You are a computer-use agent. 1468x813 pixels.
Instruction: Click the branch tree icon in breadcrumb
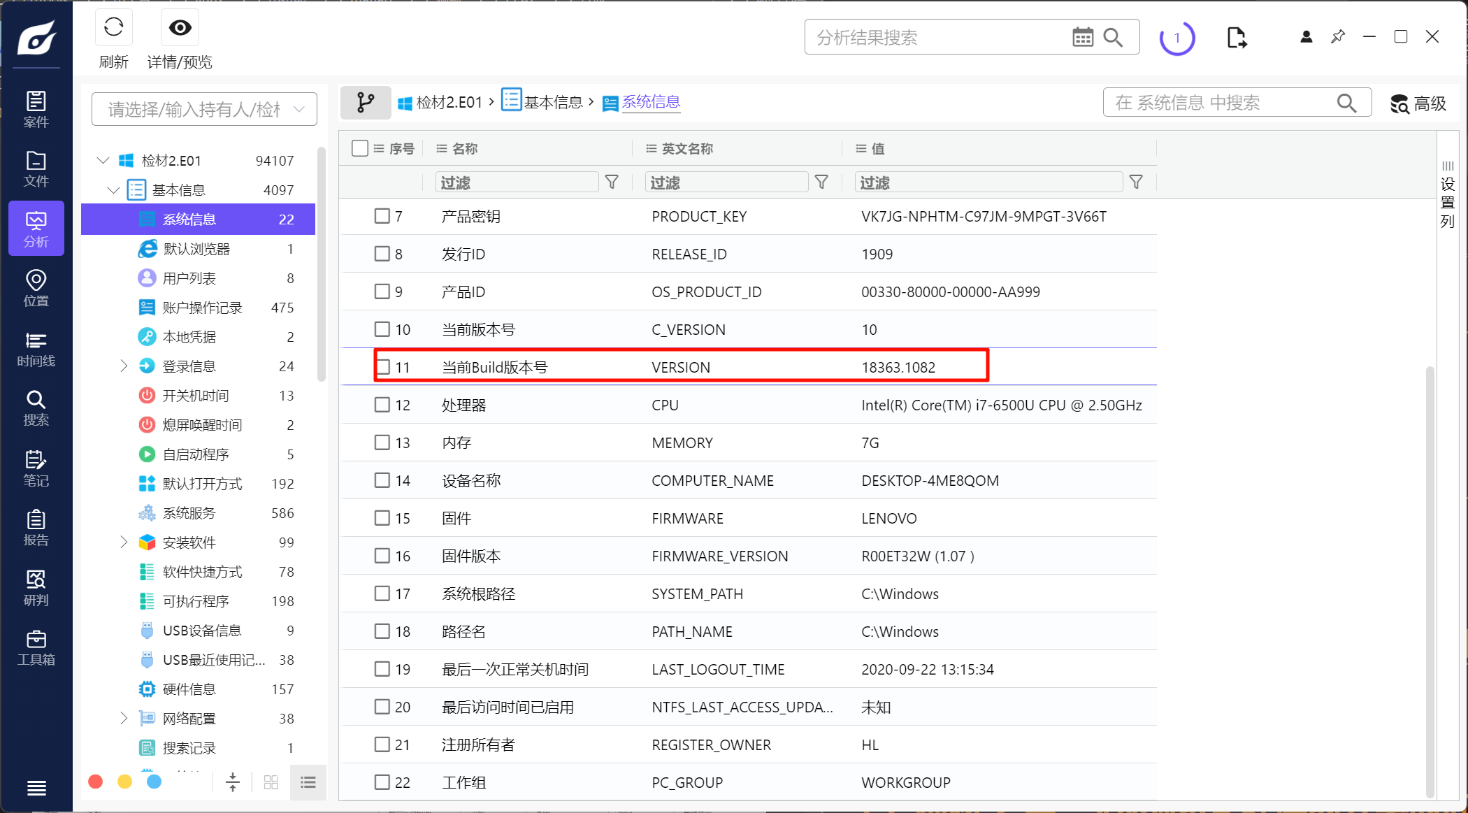tap(365, 103)
